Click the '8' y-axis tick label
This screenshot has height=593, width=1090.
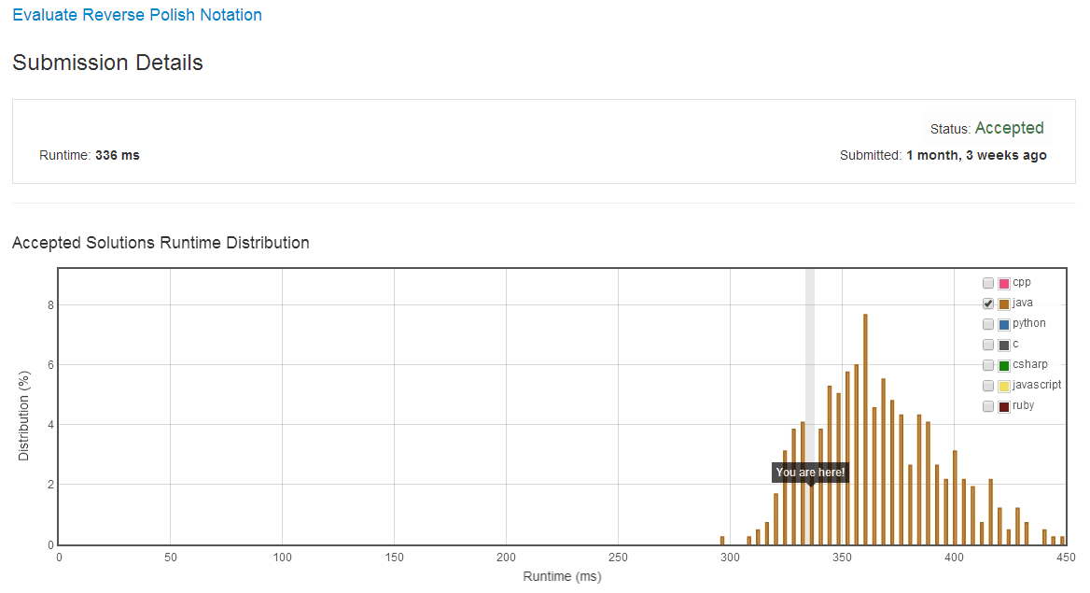pos(50,304)
